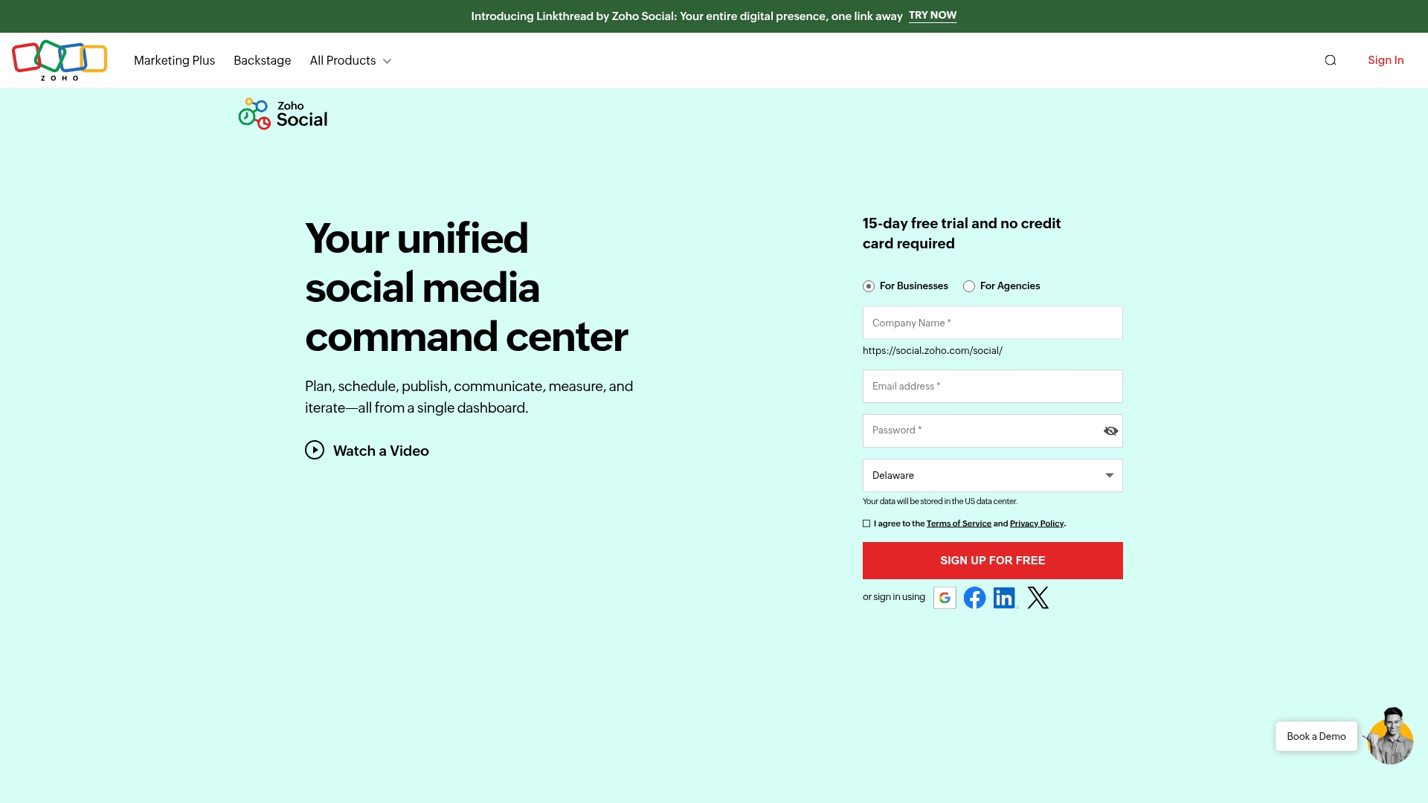Sign in using LinkedIn
This screenshot has height=803, width=1428.
tap(1006, 597)
